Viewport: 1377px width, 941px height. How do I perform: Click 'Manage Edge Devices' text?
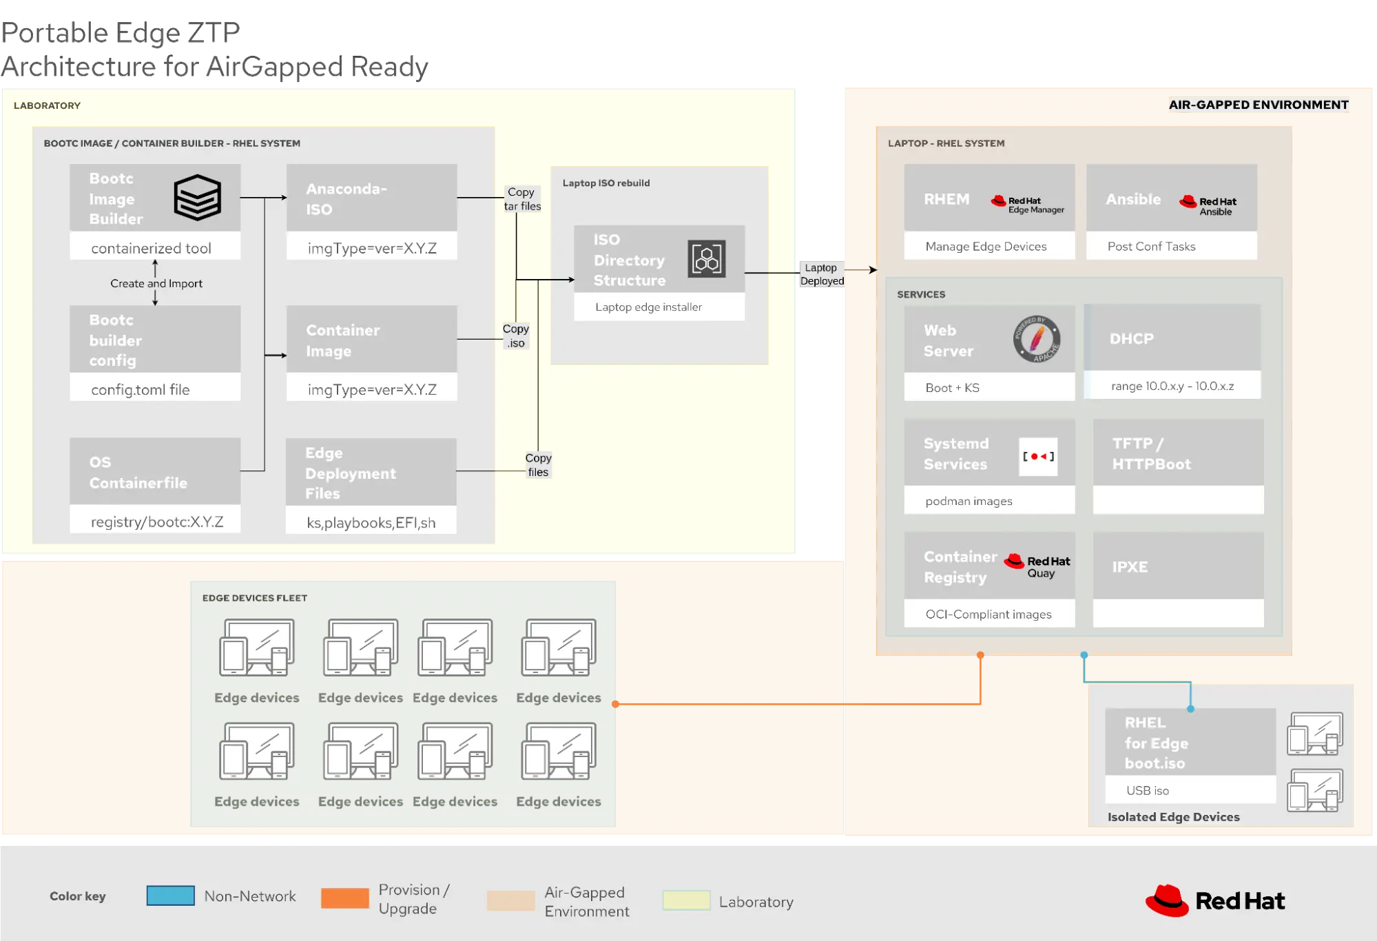[x=986, y=247]
